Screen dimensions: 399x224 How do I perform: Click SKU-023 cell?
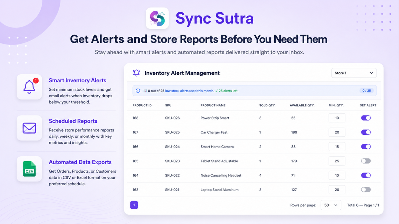172,161
